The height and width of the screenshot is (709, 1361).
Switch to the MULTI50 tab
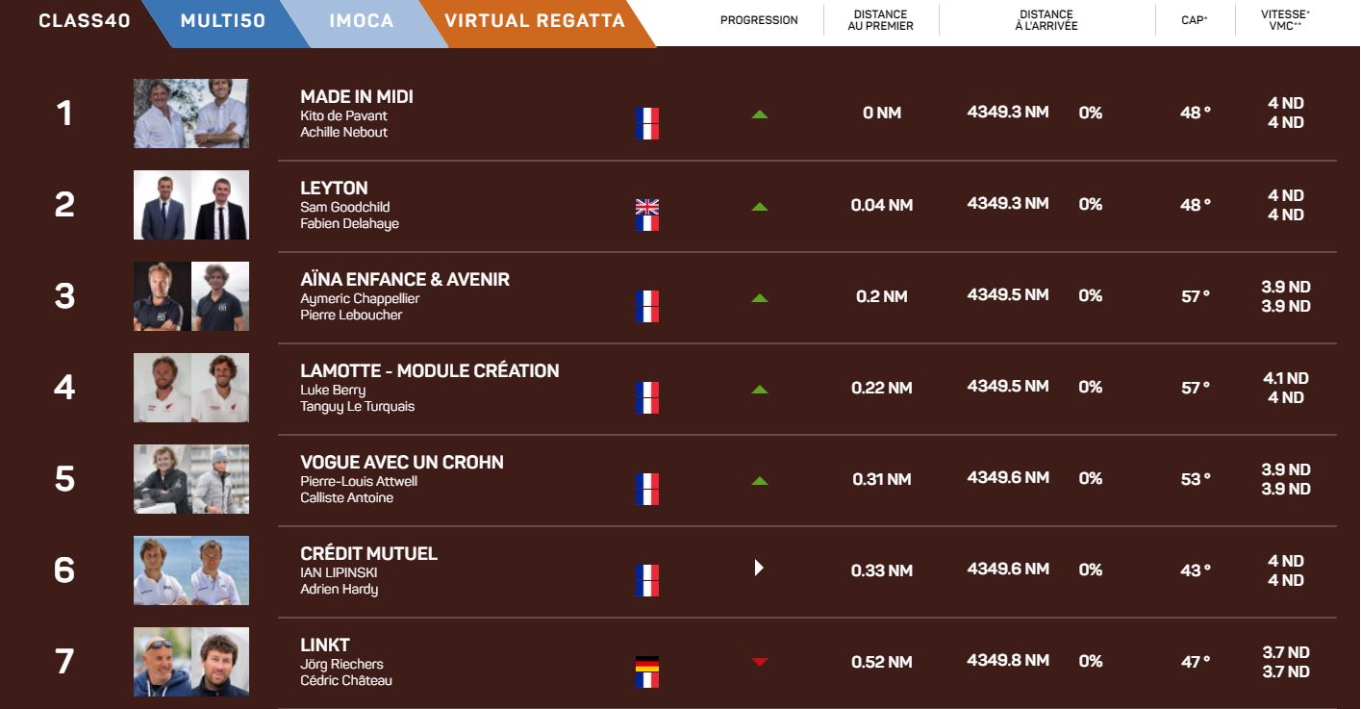[x=223, y=21]
